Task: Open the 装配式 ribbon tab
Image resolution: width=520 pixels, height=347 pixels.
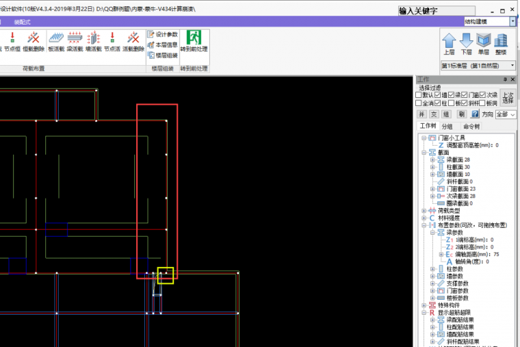Action: coord(23,22)
